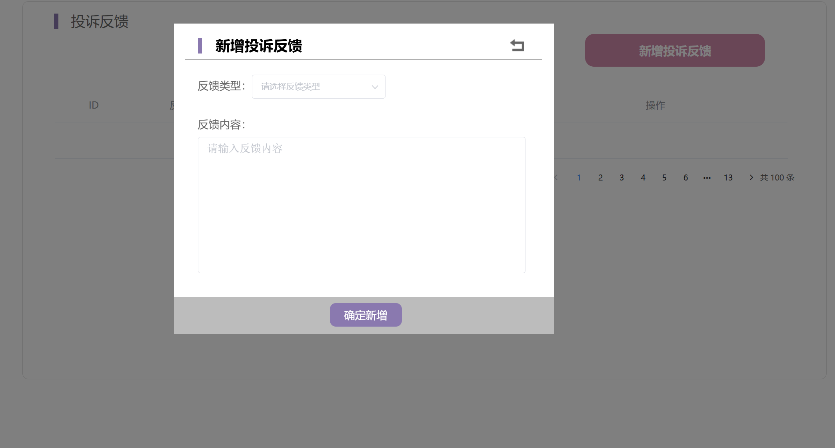Viewport: 835px width, 448px height.
Task: Click the 反馈内容 text area
Action: (362, 205)
